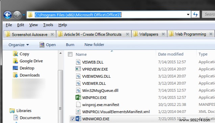Click the folder icon in address bar

click(30, 15)
